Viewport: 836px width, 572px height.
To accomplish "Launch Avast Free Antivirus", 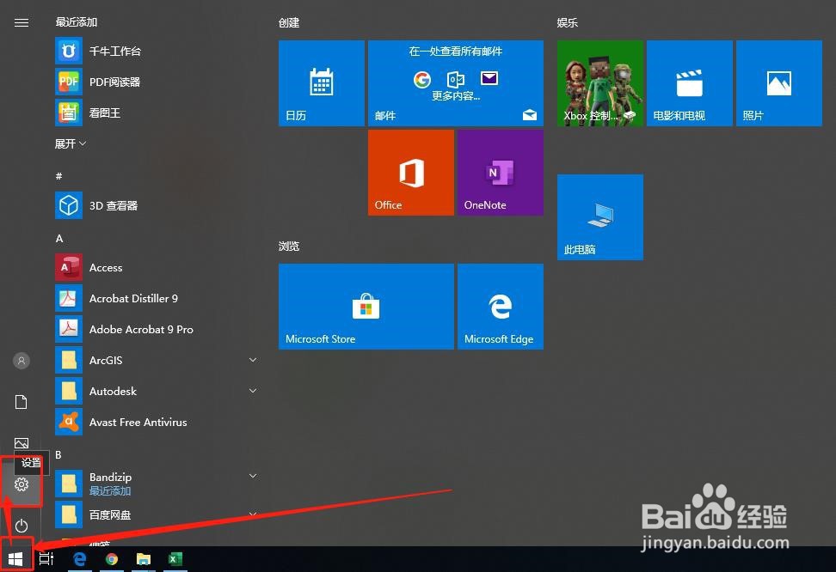I will tap(138, 422).
